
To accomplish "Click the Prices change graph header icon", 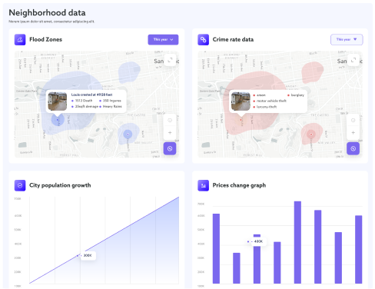I will [203, 185].
